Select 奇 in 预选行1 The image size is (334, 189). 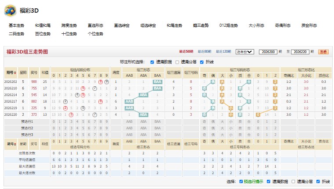(x=204, y=121)
